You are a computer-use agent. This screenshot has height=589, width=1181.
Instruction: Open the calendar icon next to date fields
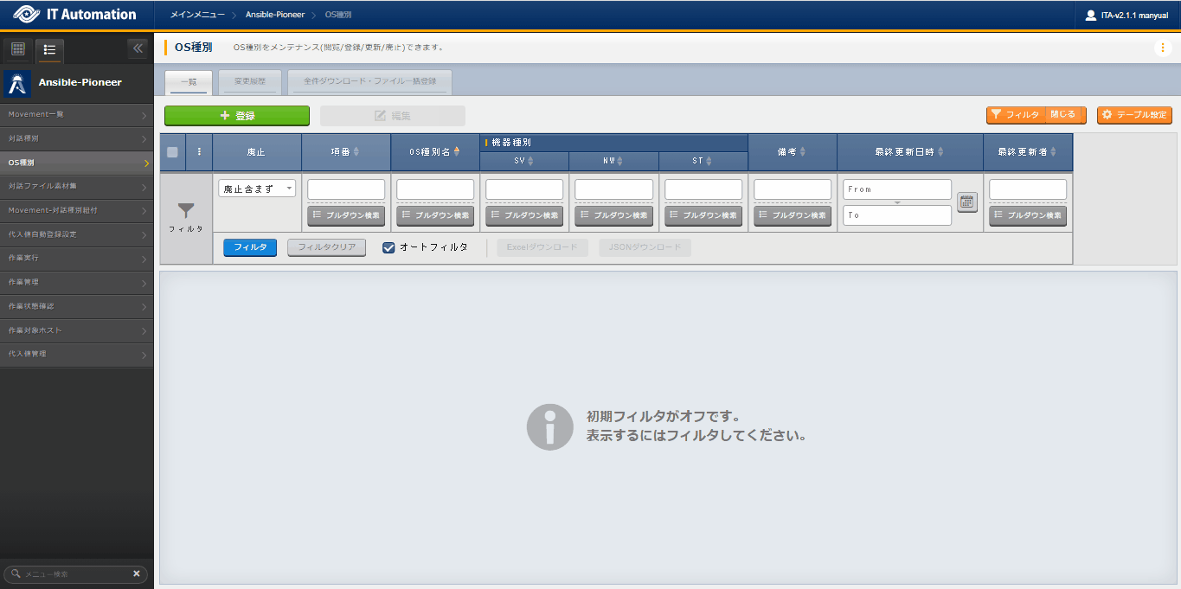(967, 202)
